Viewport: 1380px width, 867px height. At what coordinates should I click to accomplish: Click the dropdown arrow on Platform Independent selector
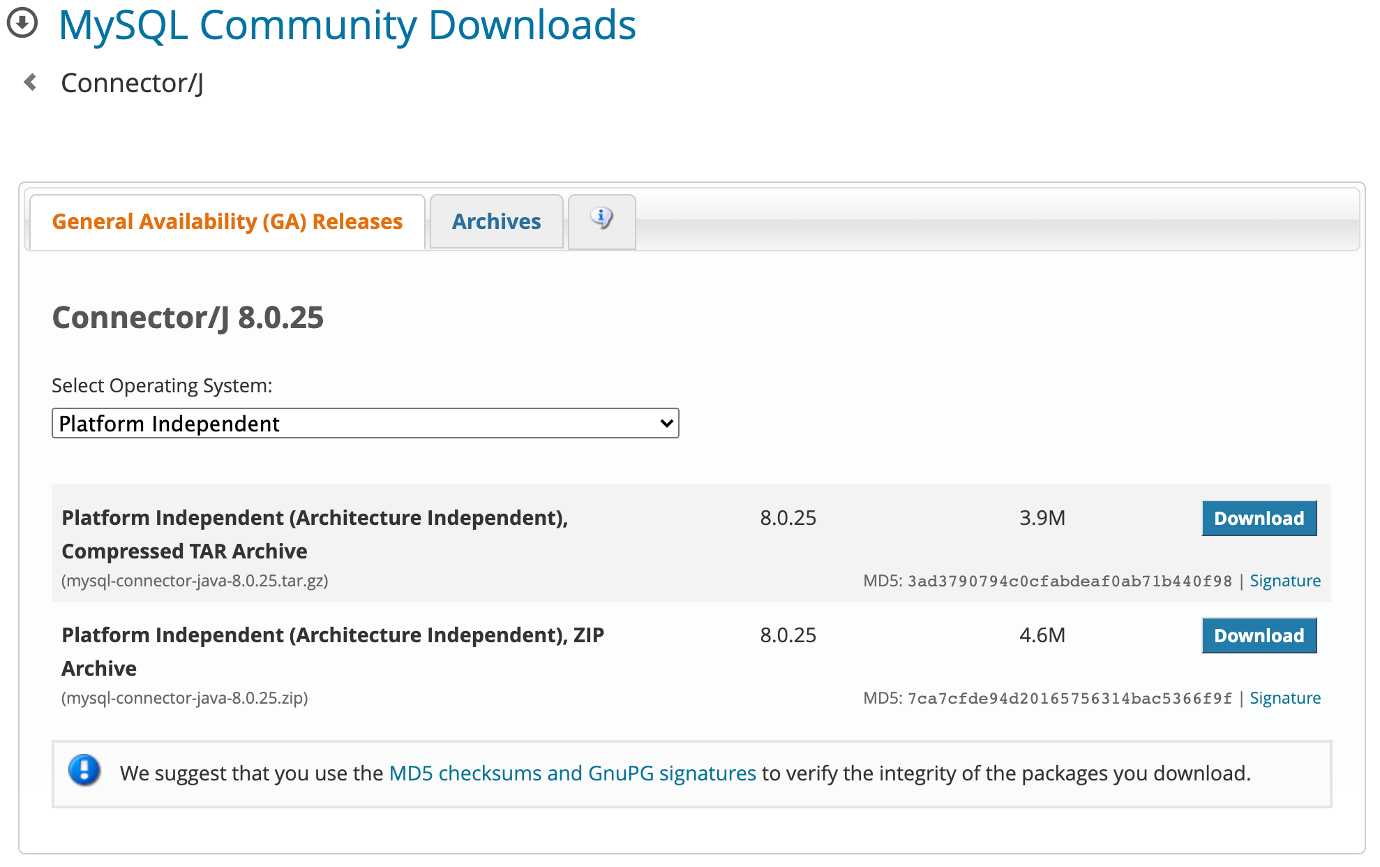tap(666, 423)
